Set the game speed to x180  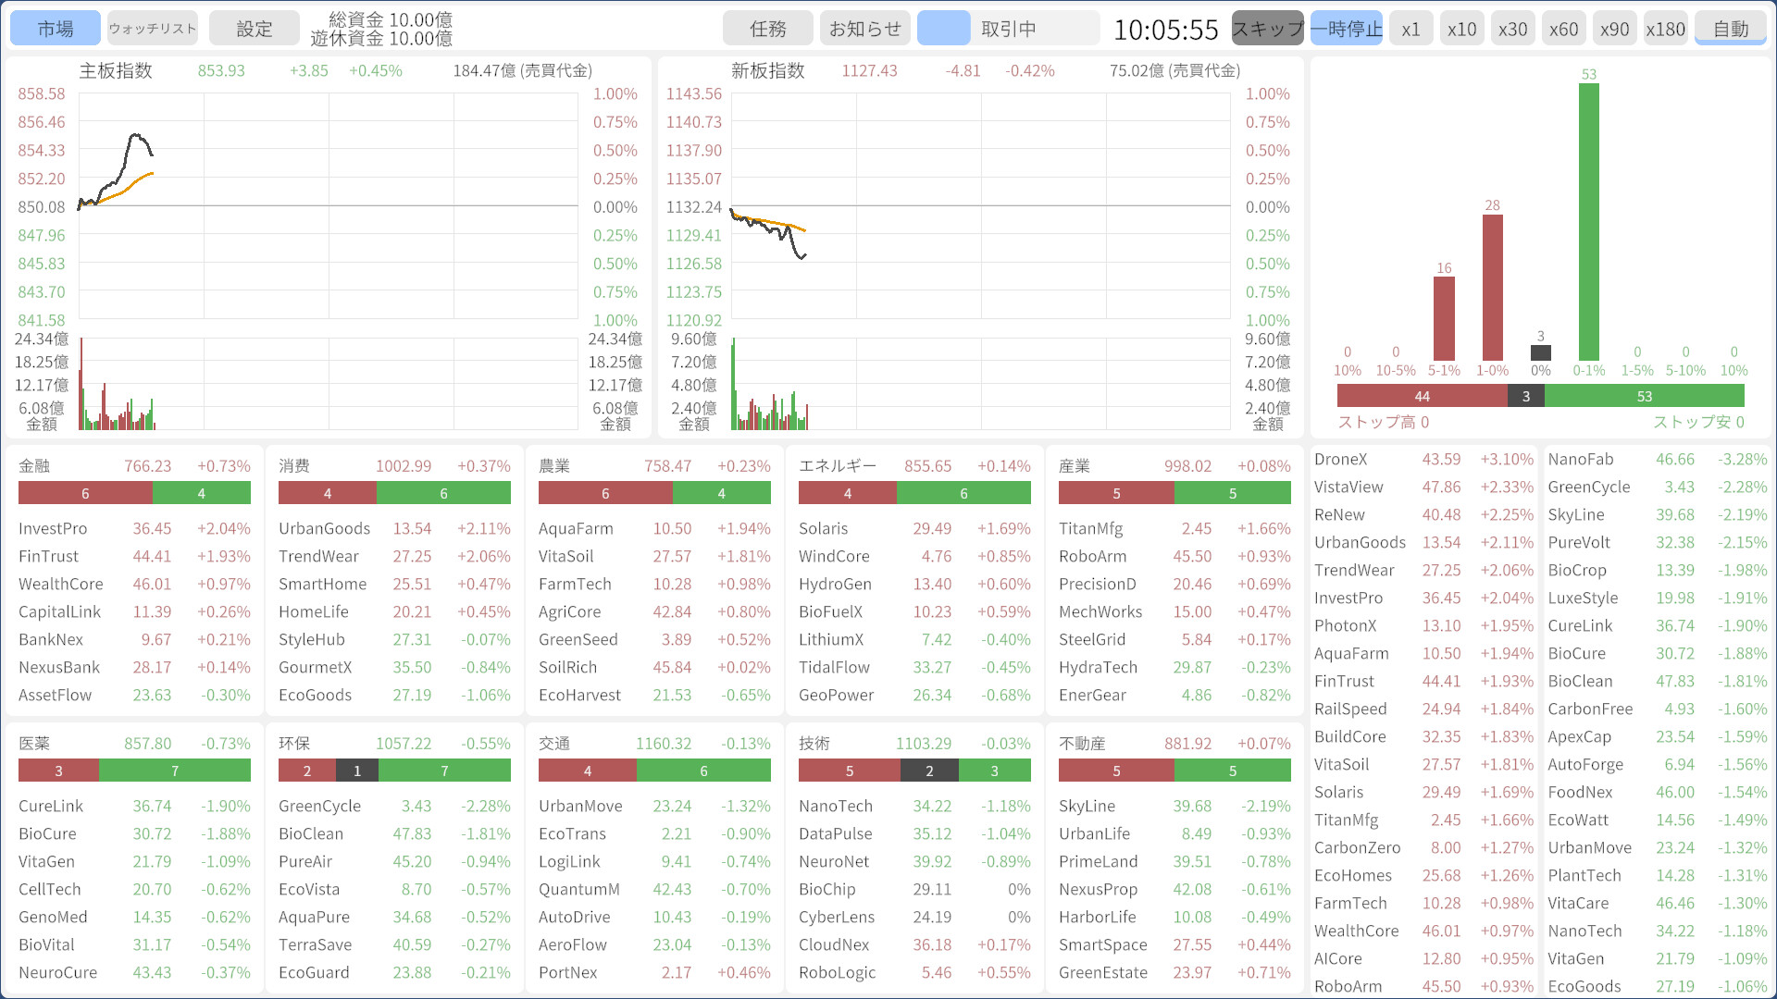(1665, 29)
